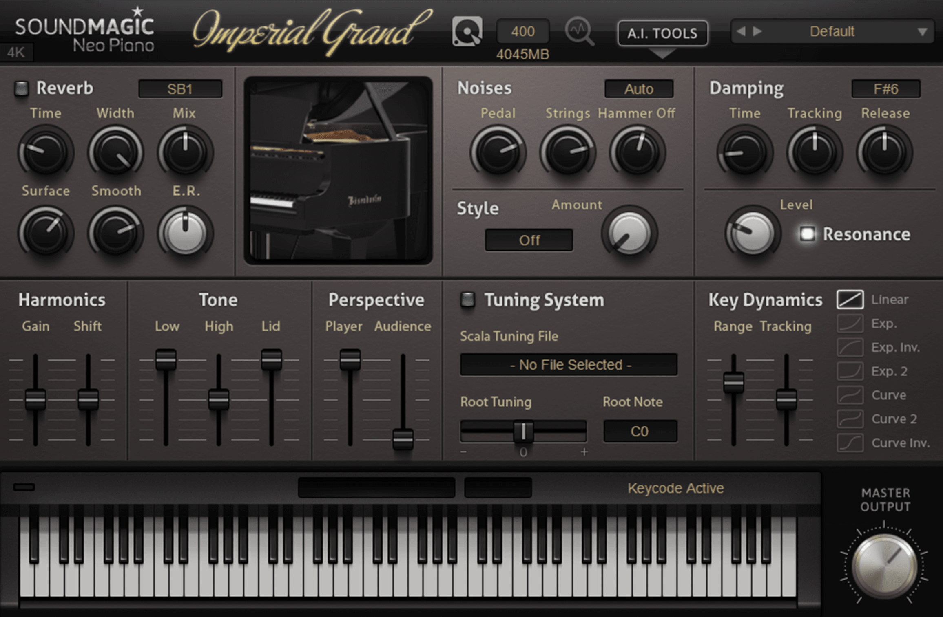Enable the Tuning System toggle
Screen dimensions: 943x617
[468, 300]
